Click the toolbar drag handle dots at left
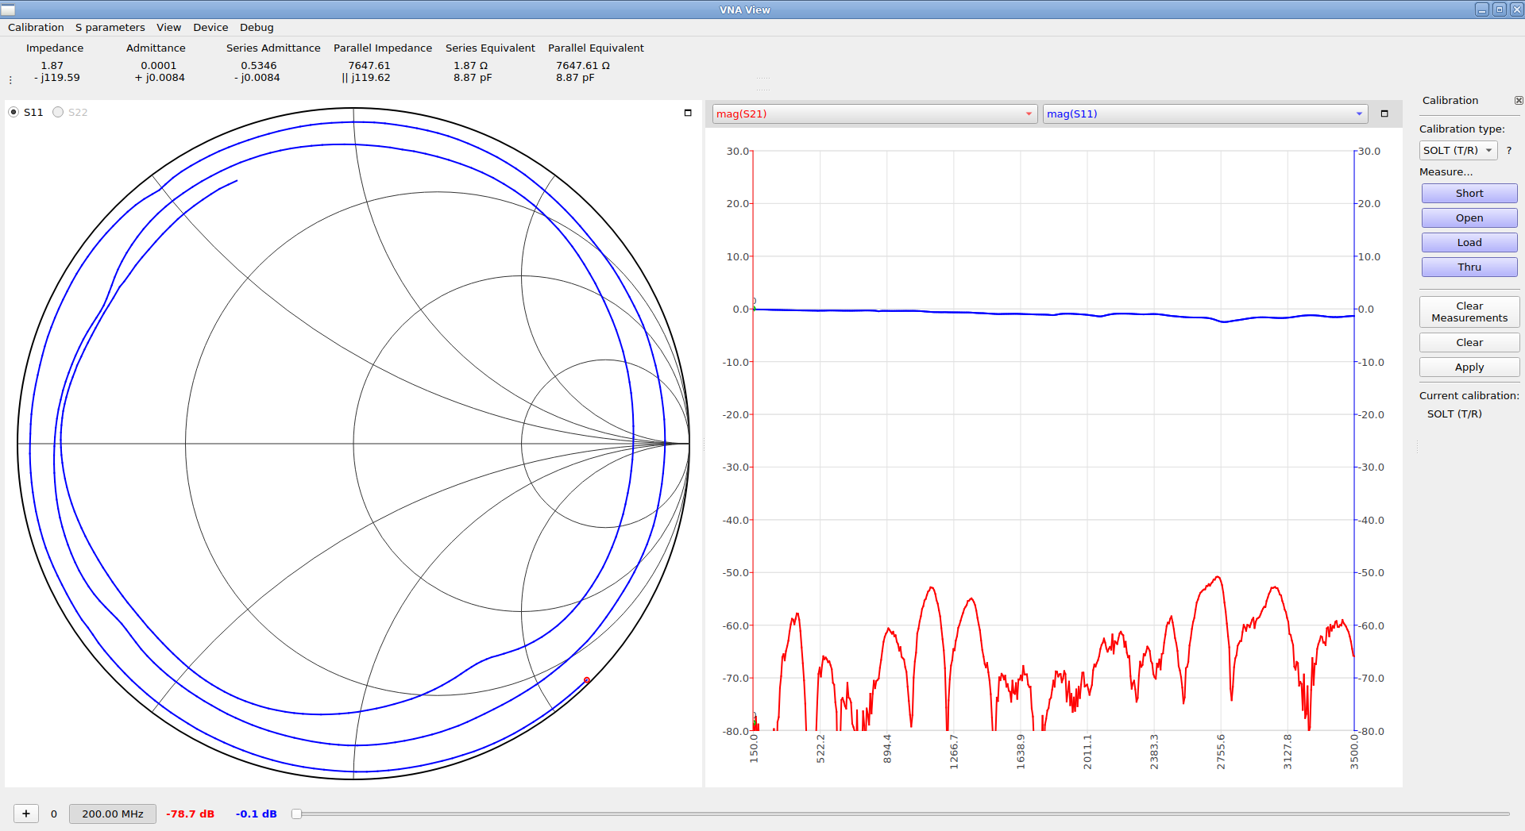The image size is (1525, 831). coord(10,80)
